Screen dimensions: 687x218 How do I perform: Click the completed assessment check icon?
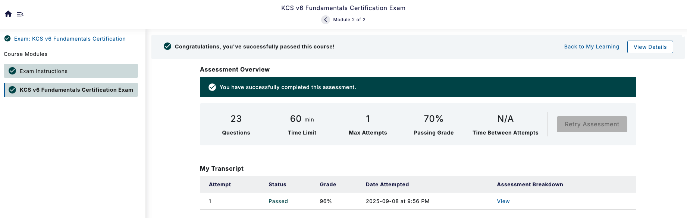(x=212, y=87)
